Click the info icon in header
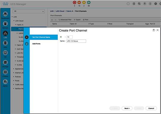The width and height of the screenshot is (161, 114). [x=150, y=4]
